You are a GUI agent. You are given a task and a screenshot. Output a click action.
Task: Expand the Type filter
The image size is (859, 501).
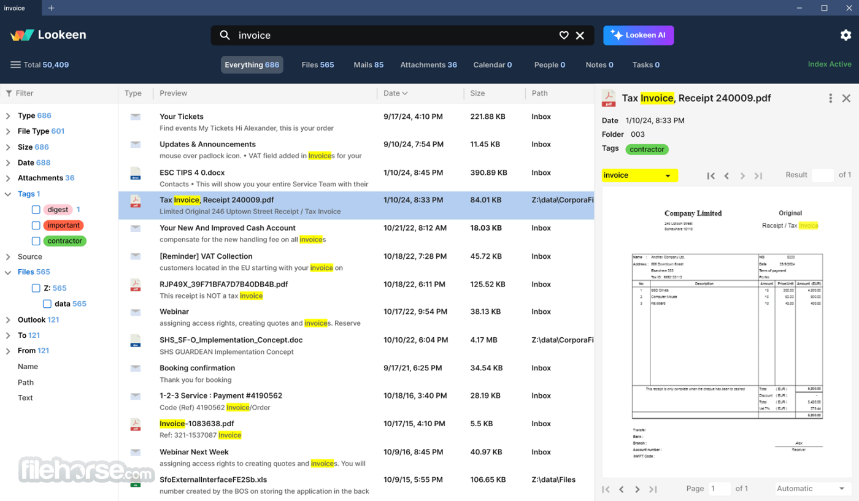click(x=8, y=116)
